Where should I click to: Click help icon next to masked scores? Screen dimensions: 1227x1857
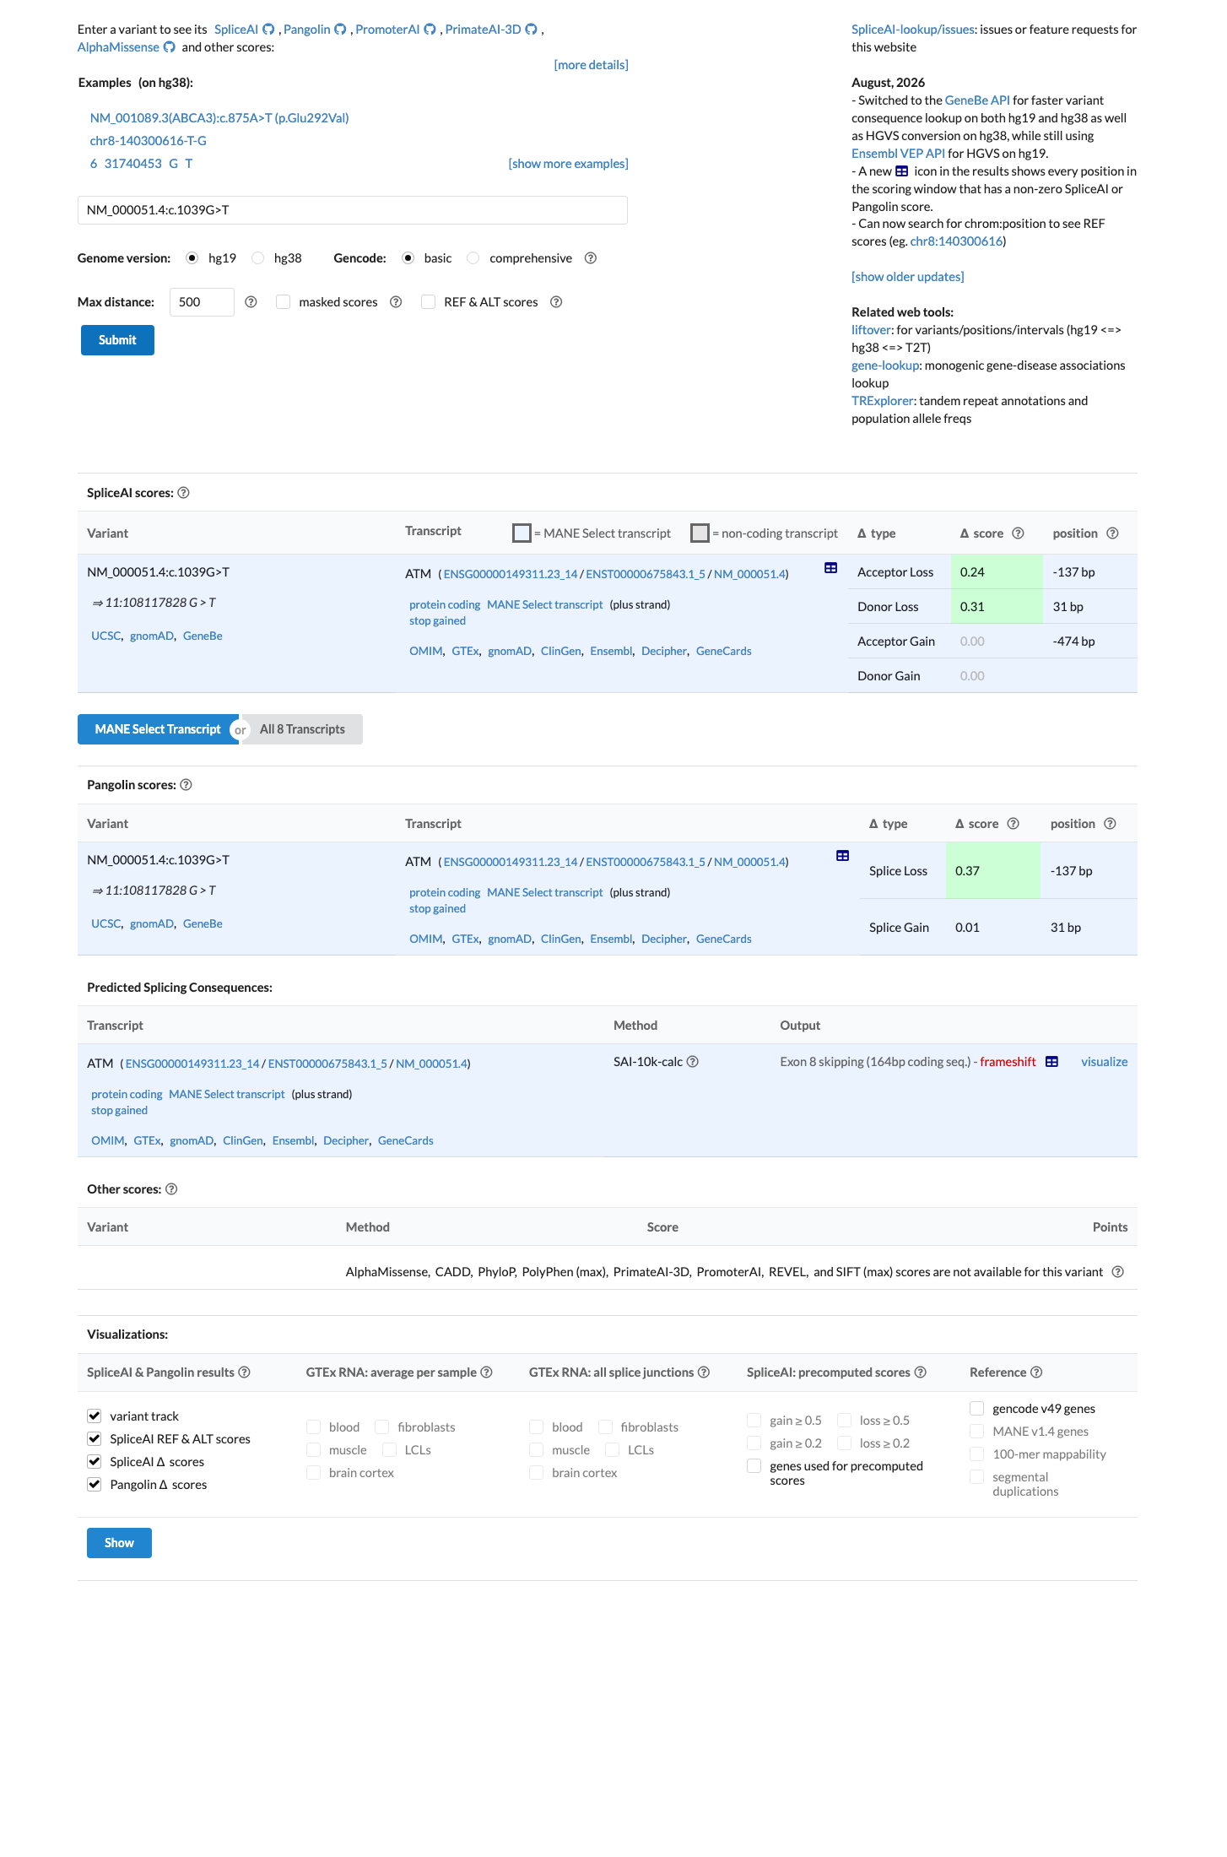(x=396, y=302)
